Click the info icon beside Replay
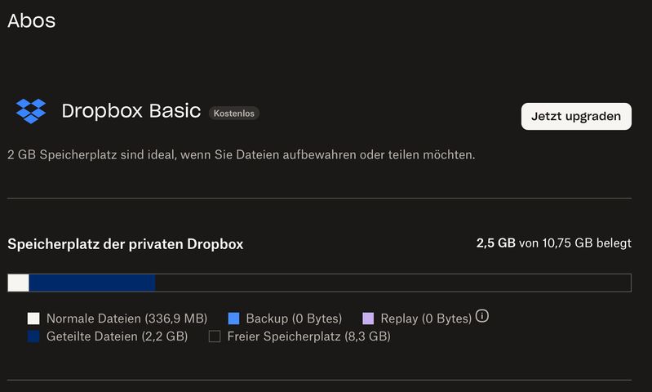This screenshot has height=392, width=652. 482,316
